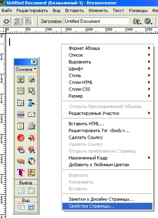The width and height of the screenshot is (158, 218).
Task: Insert a Navigation Bar object
Action: tap(31, 103)
